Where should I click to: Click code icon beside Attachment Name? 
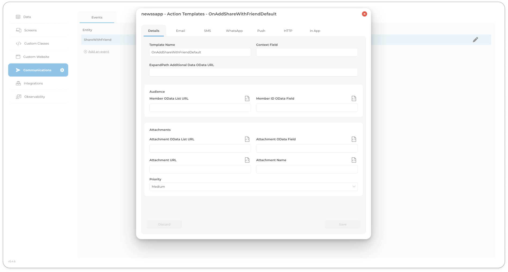[354, 160]
